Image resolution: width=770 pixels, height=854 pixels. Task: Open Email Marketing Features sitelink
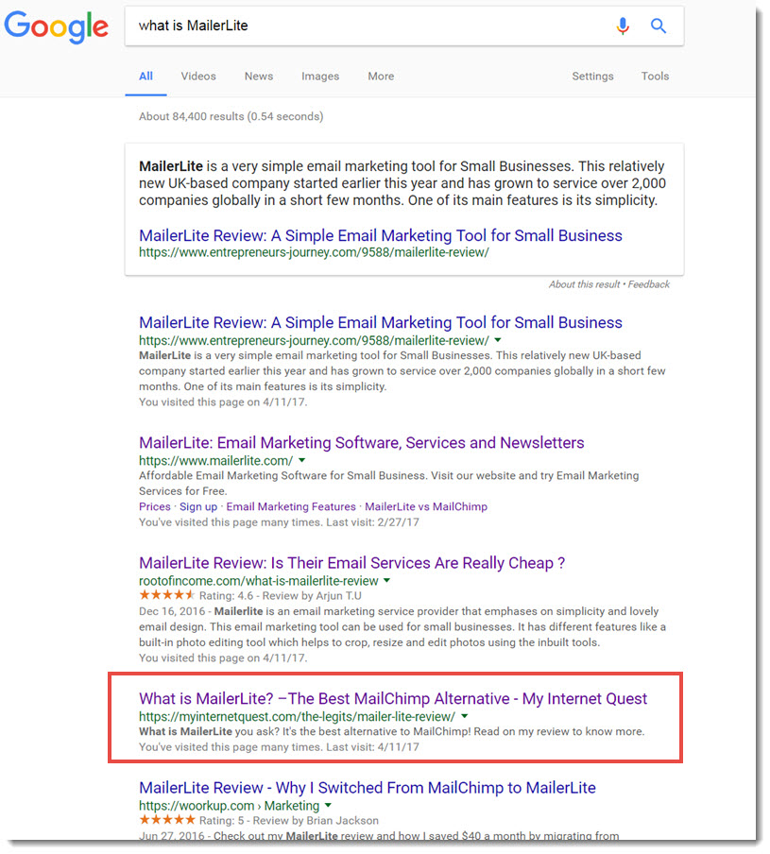click(x=291, y=507)
